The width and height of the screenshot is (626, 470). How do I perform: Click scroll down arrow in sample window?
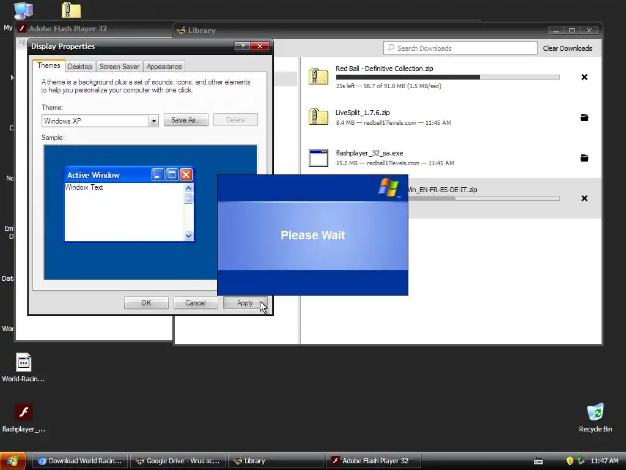188,236
